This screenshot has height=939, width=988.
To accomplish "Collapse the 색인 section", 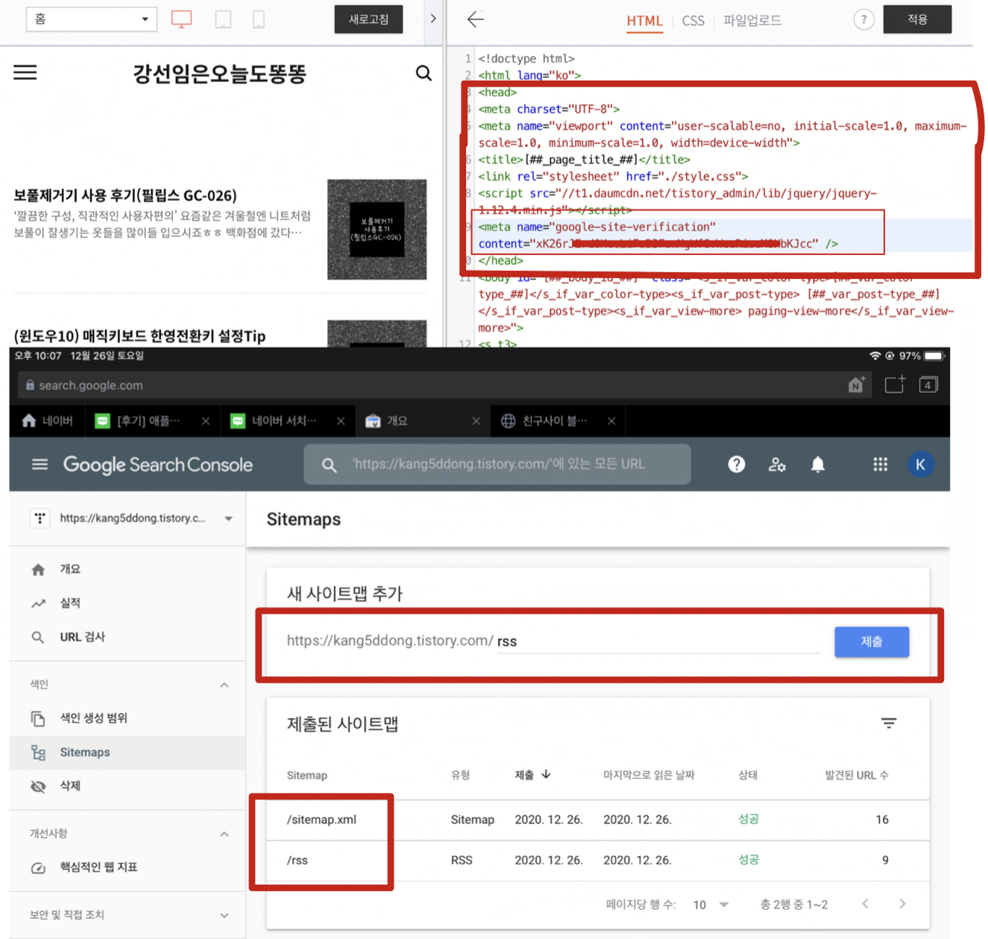I will [224, 685].
